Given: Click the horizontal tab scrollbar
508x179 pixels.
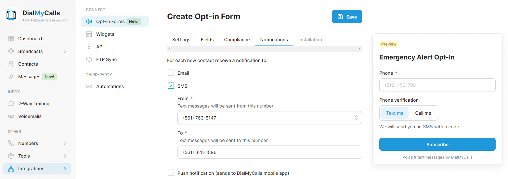Looking at the screenshot, I should [x=264, y=49].
